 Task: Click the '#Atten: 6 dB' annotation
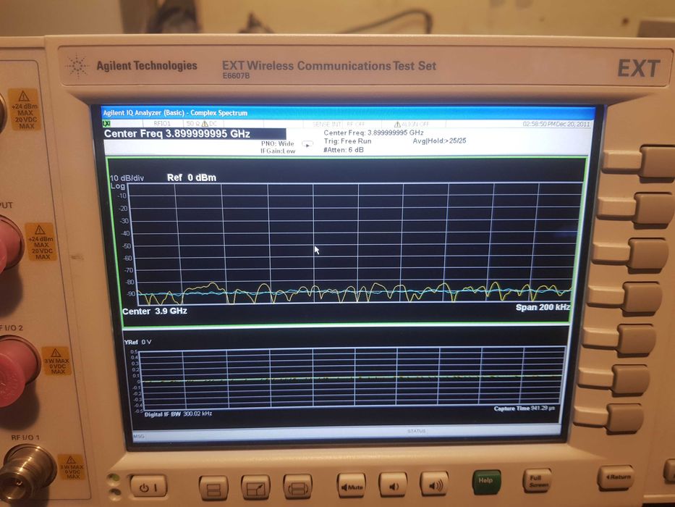coord(343,150)
